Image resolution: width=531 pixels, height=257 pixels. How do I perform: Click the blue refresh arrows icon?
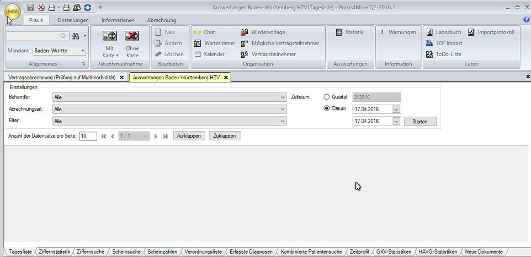pyautogui.click(x=87, y=7)
